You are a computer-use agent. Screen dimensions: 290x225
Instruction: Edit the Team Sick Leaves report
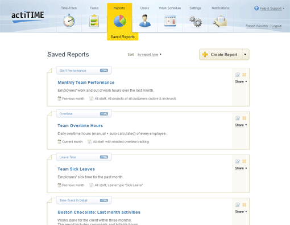point(238,161)
